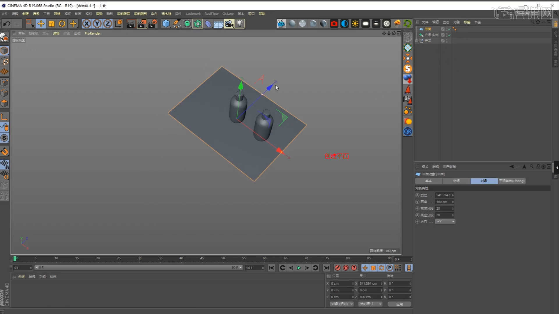Click the record active objects red button
This screenshot has width=559, height=314.
pos(337,268)
